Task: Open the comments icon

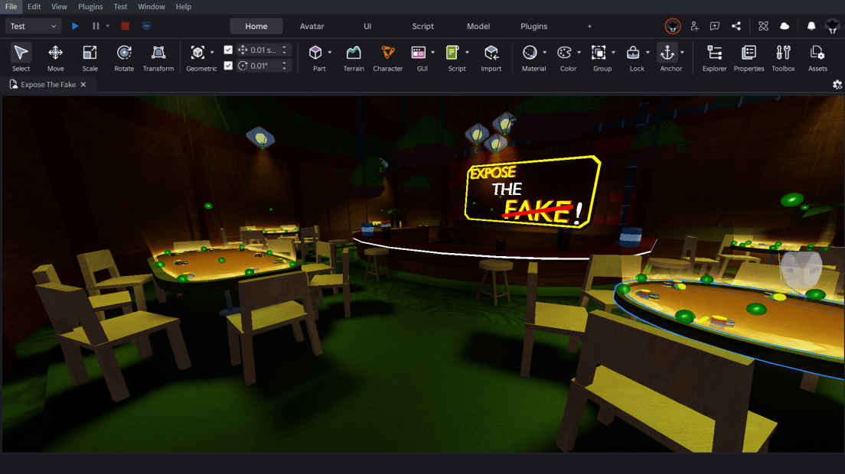Action: click(715, 26)
